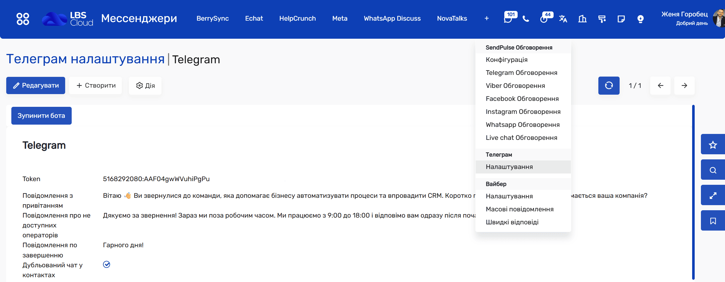Viewport: 725px width, 282px height.
Task: Toggle the Дубльований чат у контактах checkbox
Action: pyautogui.click(x=107, y=264)
